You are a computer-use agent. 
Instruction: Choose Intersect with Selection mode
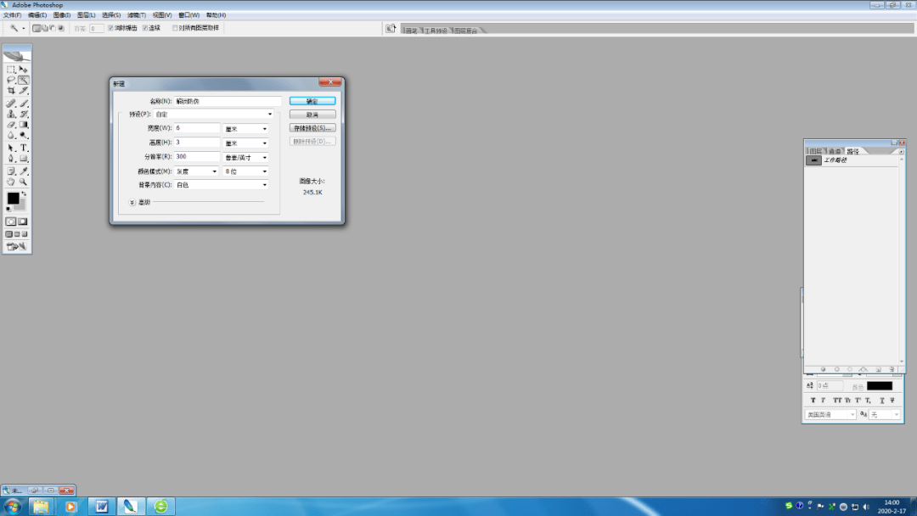[x=61, y=28]
